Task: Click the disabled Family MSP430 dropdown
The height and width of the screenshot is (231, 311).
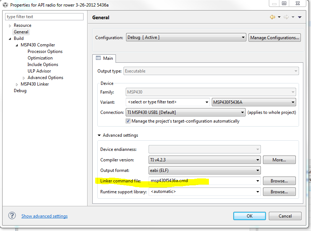Action: [211, 92]
